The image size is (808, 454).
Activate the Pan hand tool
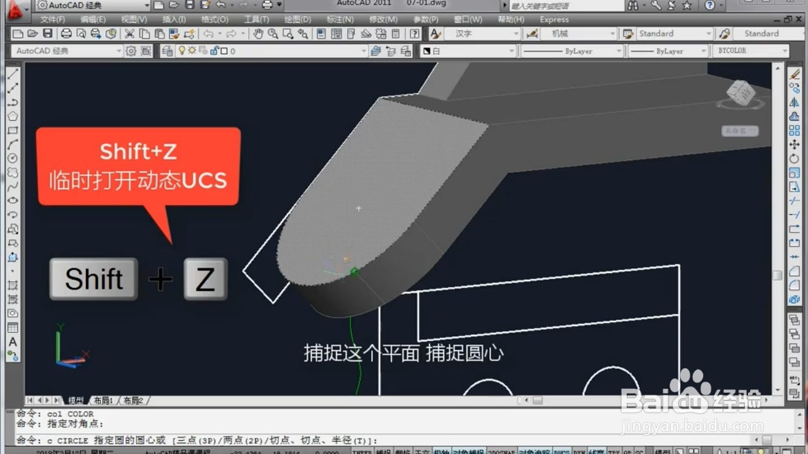point(258,33)
